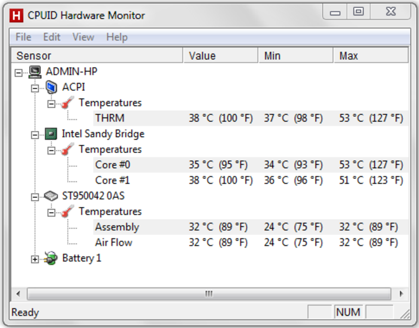This screenshot has height=328, width=419.
Task: Select the Core #0 row
Action: [251, 165]
